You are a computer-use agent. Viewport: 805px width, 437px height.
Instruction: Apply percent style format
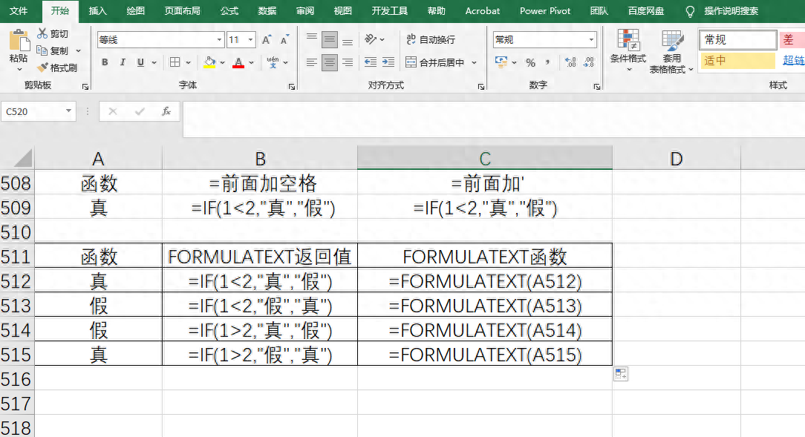(530, 62)
